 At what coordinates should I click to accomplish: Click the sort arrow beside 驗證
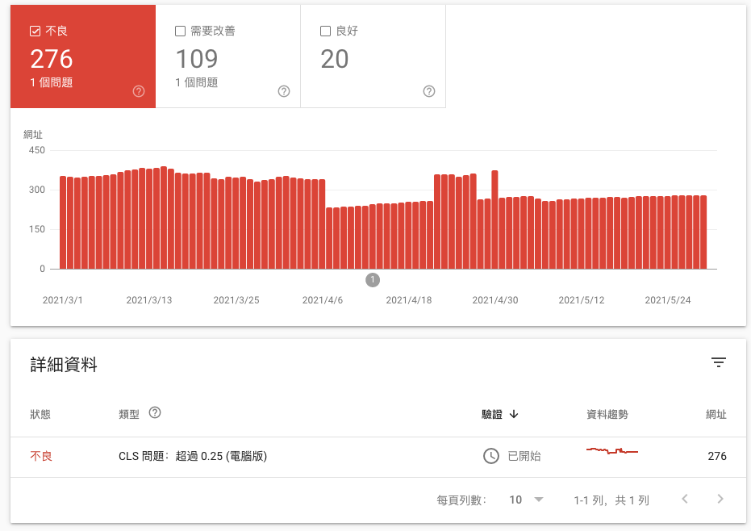(x=514, y=414)
